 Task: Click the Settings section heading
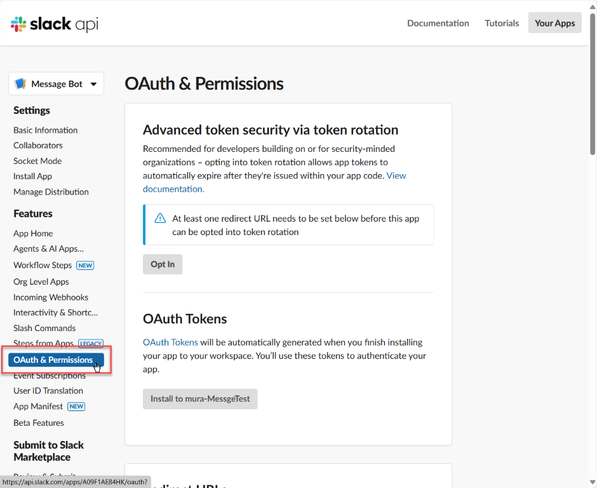pos(32,111)
